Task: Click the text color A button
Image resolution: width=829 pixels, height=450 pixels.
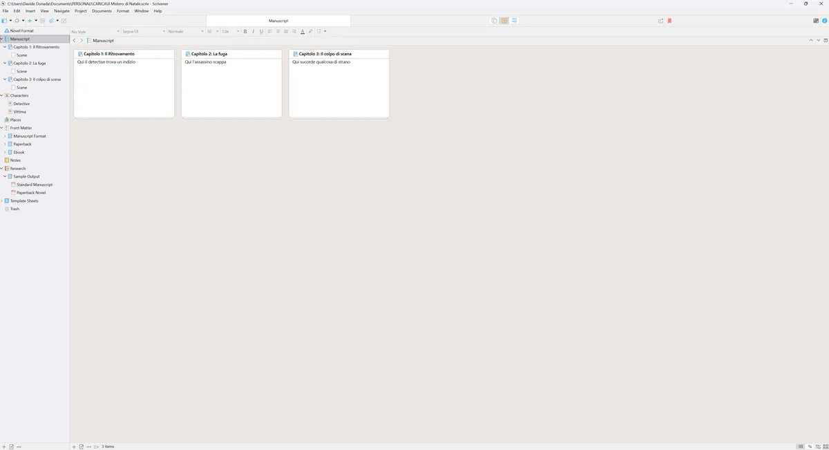Action: [x=303, y=31]
